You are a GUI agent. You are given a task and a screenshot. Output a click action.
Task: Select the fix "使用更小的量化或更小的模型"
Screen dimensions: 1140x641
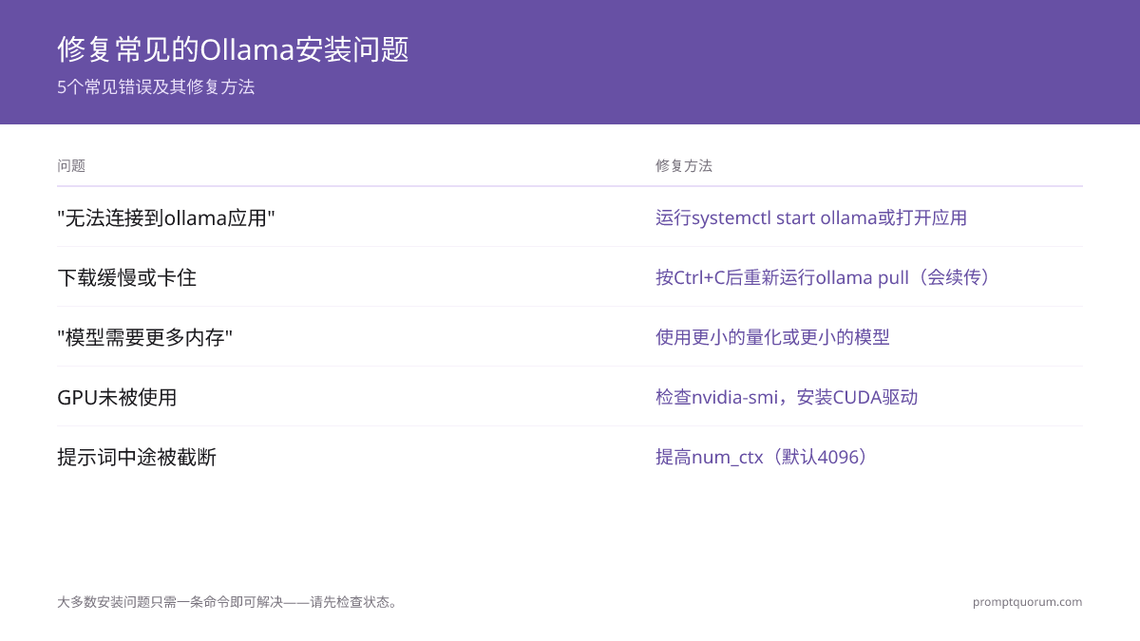tap(772, 337)
